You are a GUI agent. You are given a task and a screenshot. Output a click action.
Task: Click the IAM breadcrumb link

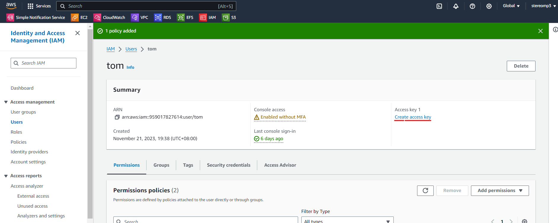click(111, 49)
